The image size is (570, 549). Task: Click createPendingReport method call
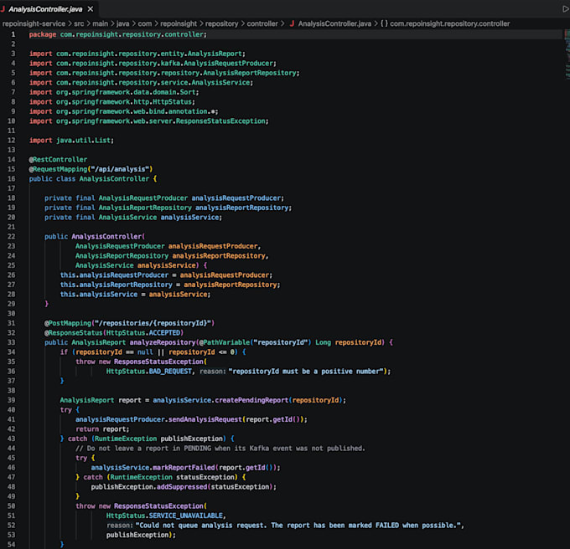coord(251,400)
